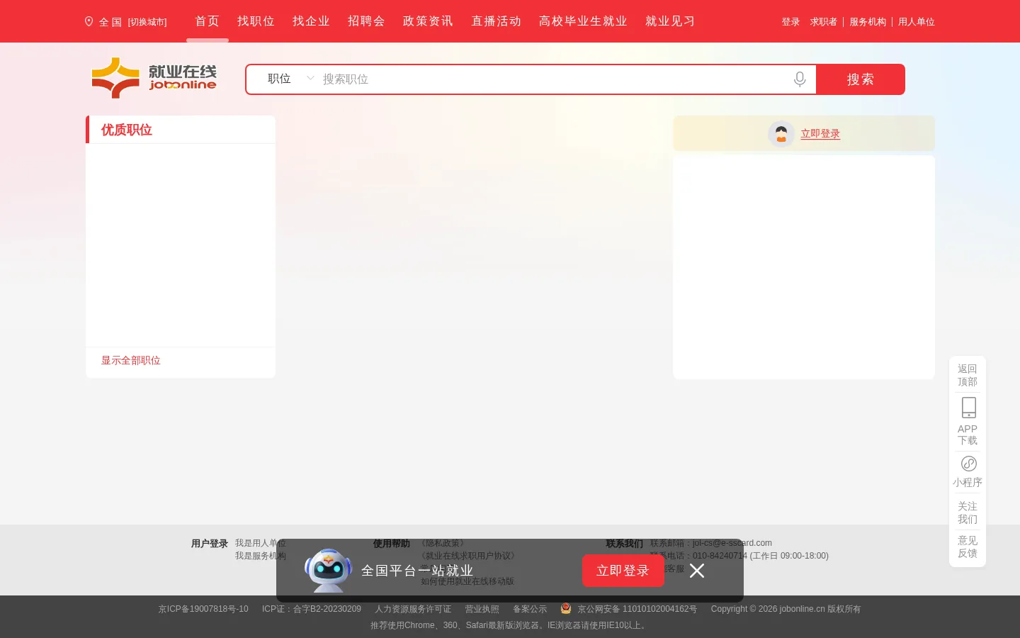Expand the 职位 search type dropdown
1020x638 pixels.
click(x=290, y=79)
